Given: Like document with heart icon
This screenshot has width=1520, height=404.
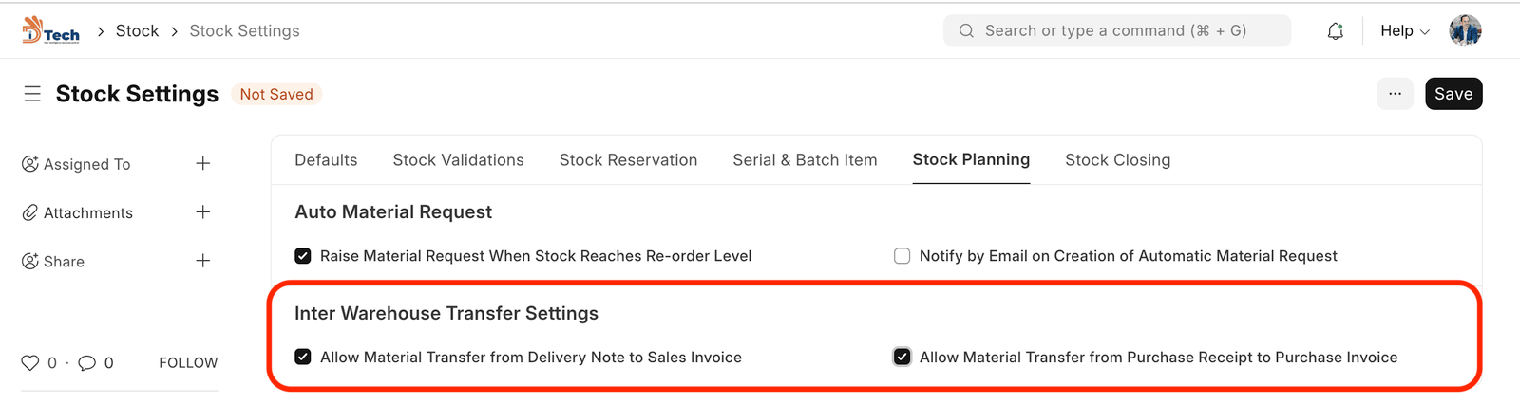Looking at the screenshot, I should pyautogui.click(x=30, y=362).
